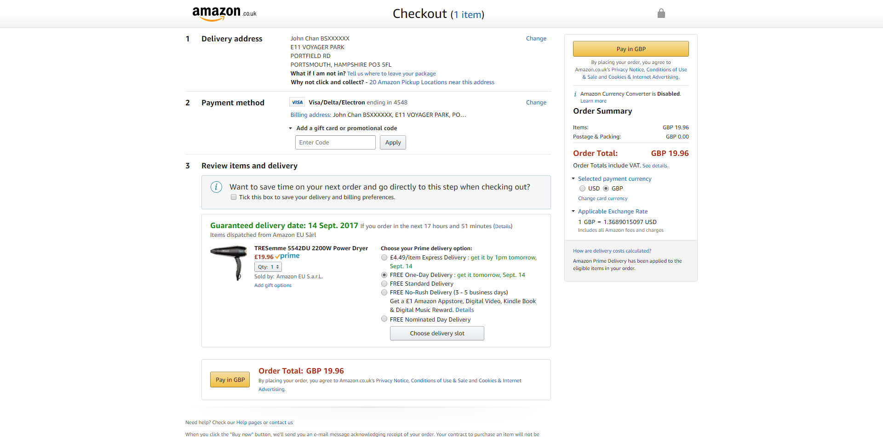The width and height of the screenshot is (883, 437).
Task: Select the USD payment currency option
Action: click(583, 189)
